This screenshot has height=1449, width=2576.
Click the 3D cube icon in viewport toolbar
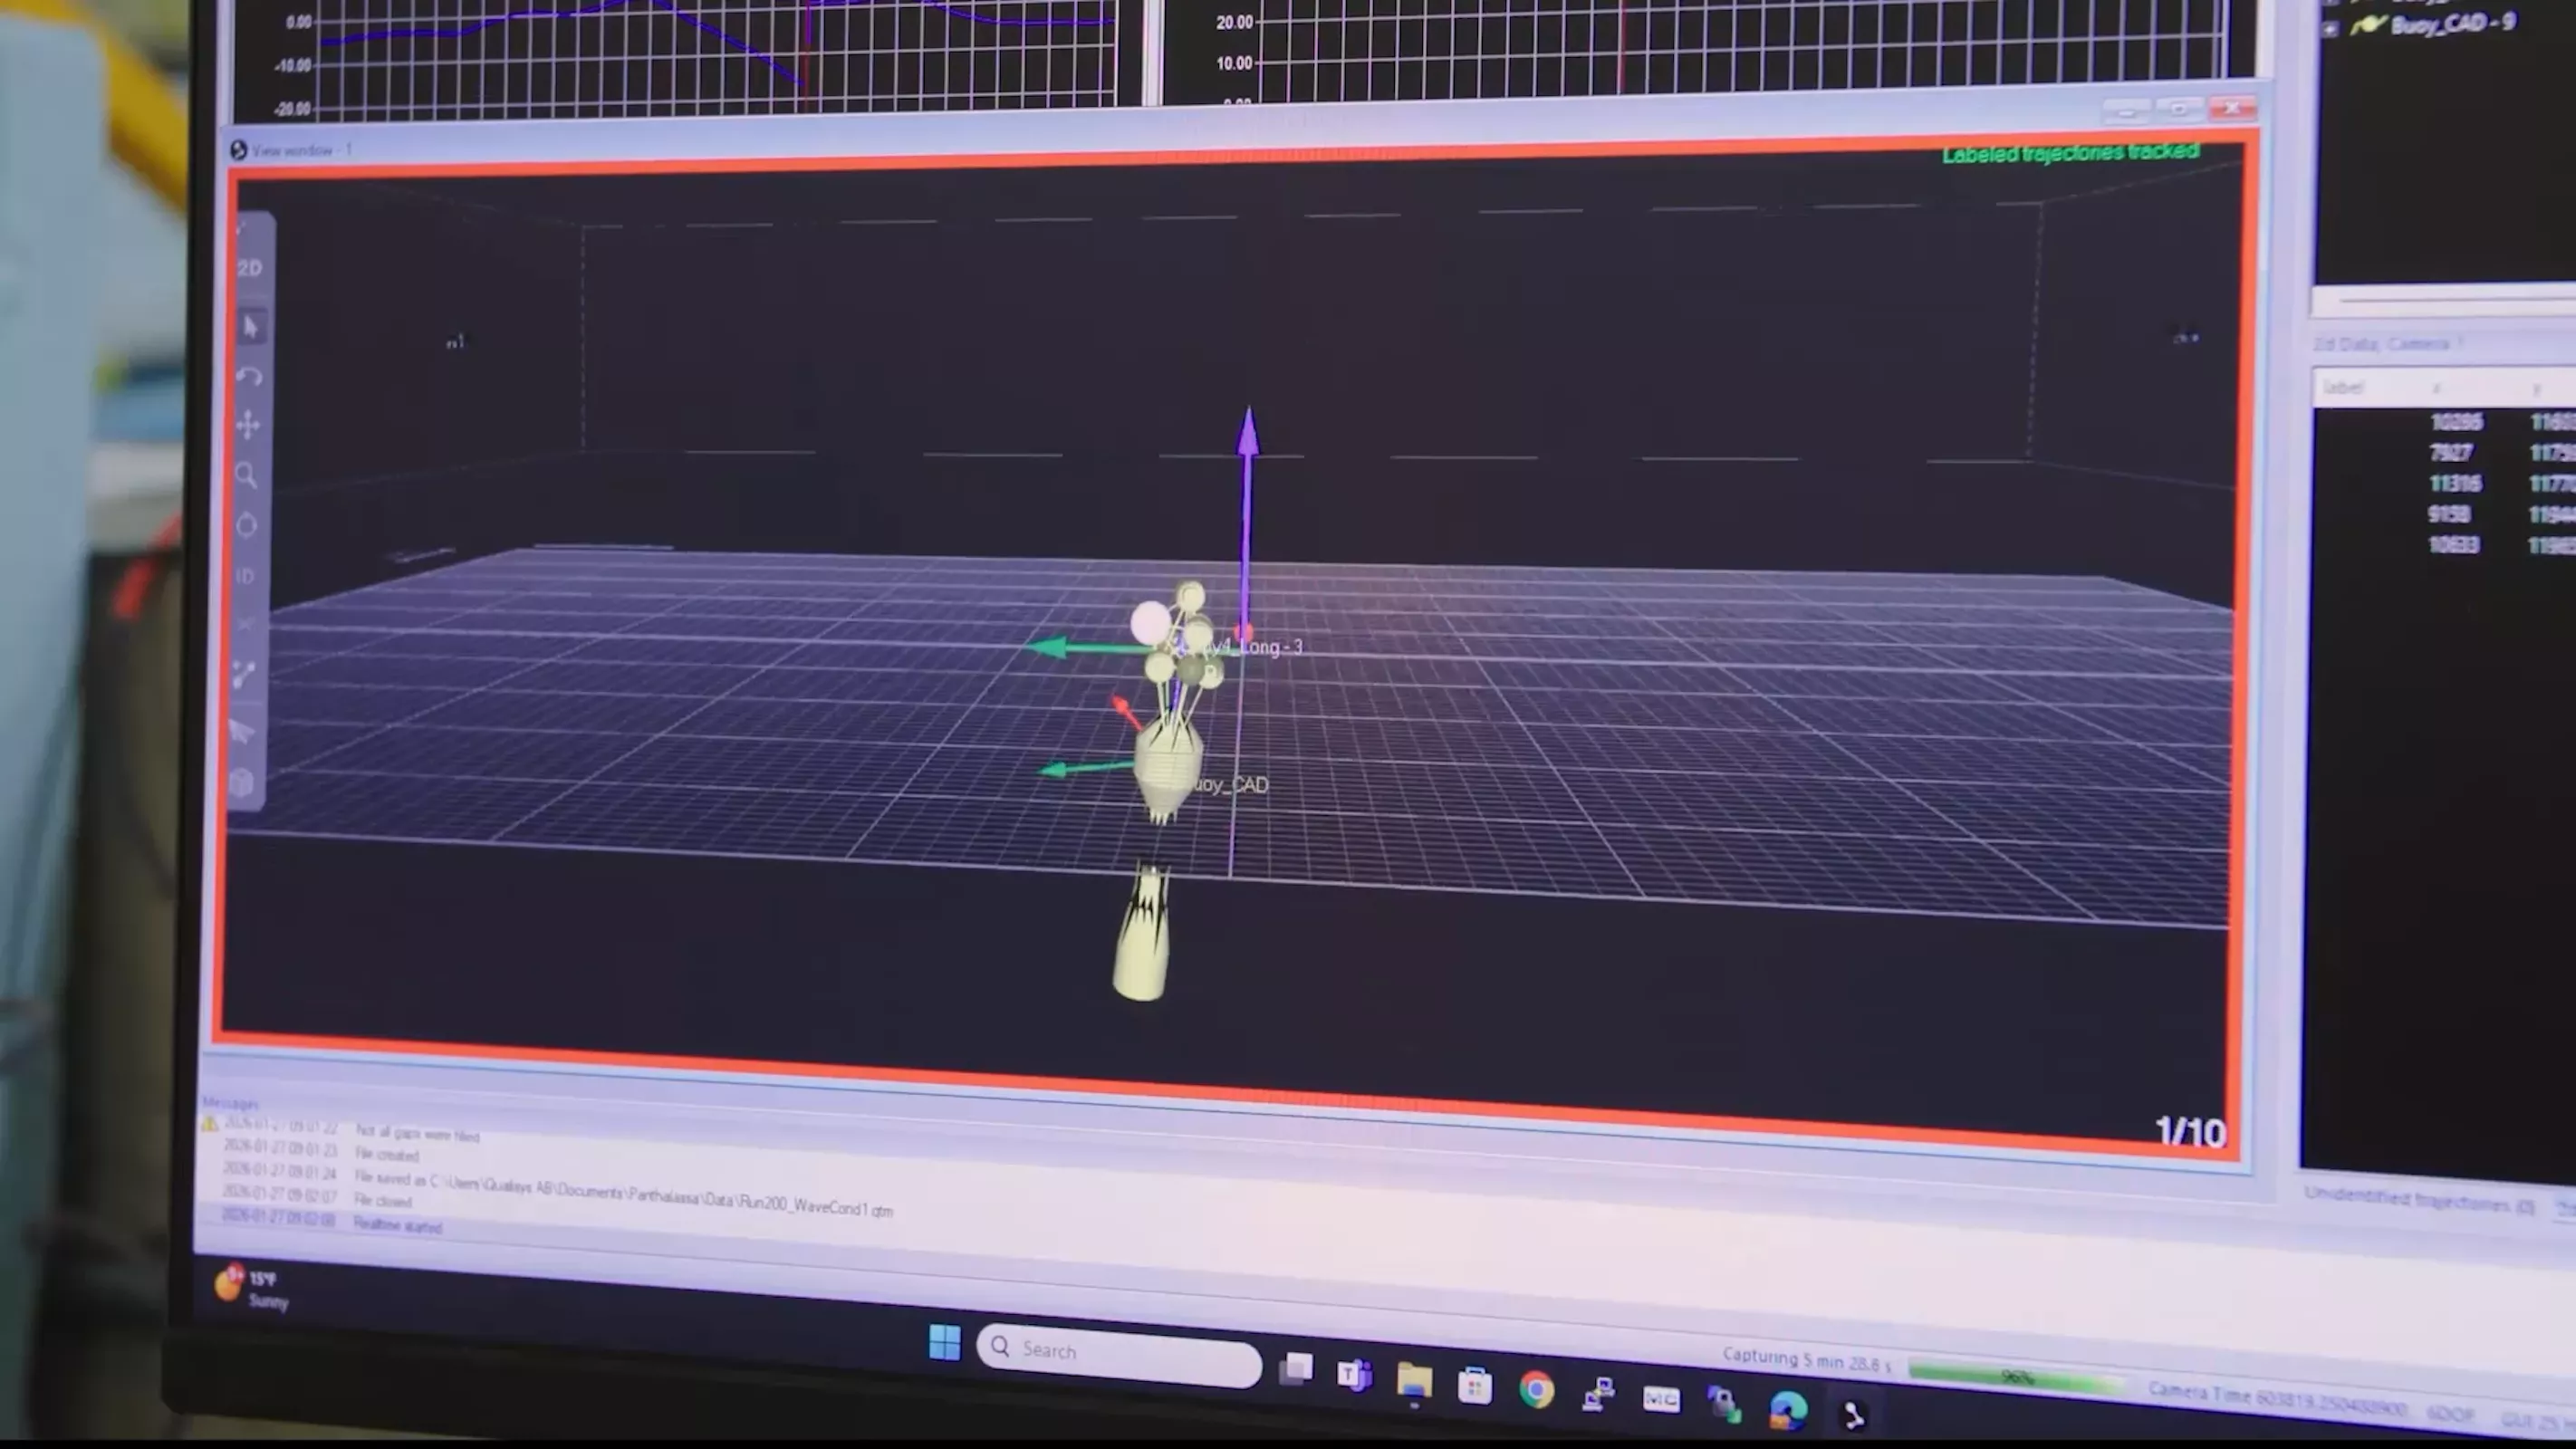pyautogui.click(x=241, y=782)
